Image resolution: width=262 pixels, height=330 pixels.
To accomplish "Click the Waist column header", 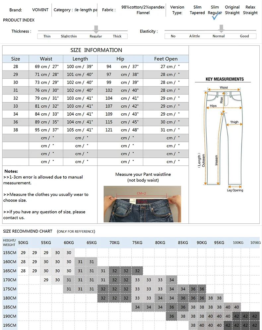I will pos(46,59).
